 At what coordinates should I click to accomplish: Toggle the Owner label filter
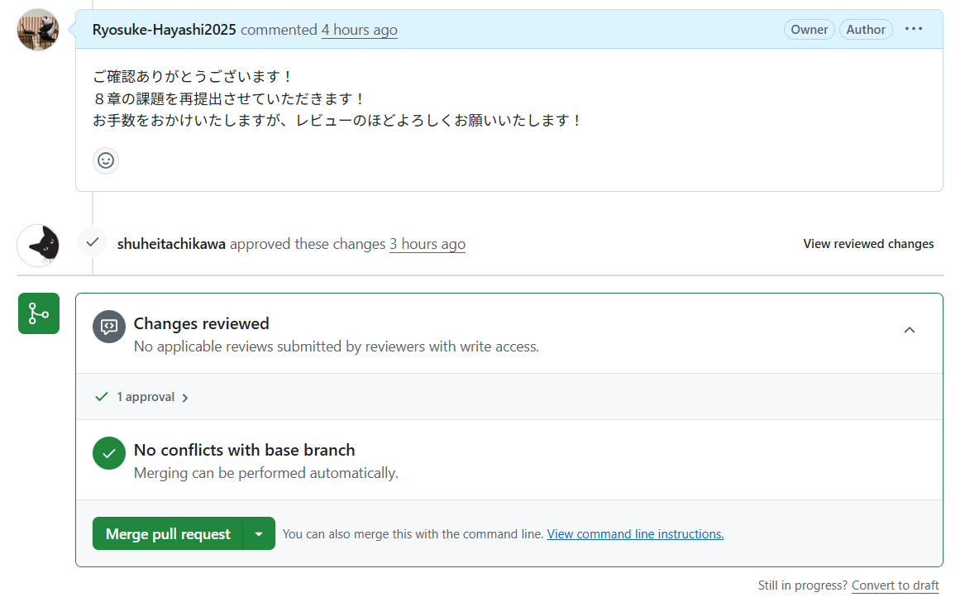(x=809, y=29)
